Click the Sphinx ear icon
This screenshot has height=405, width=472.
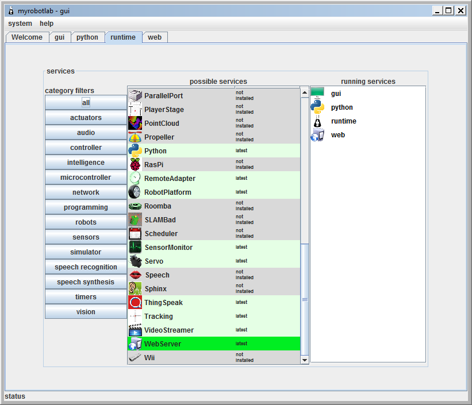(135, 288)
